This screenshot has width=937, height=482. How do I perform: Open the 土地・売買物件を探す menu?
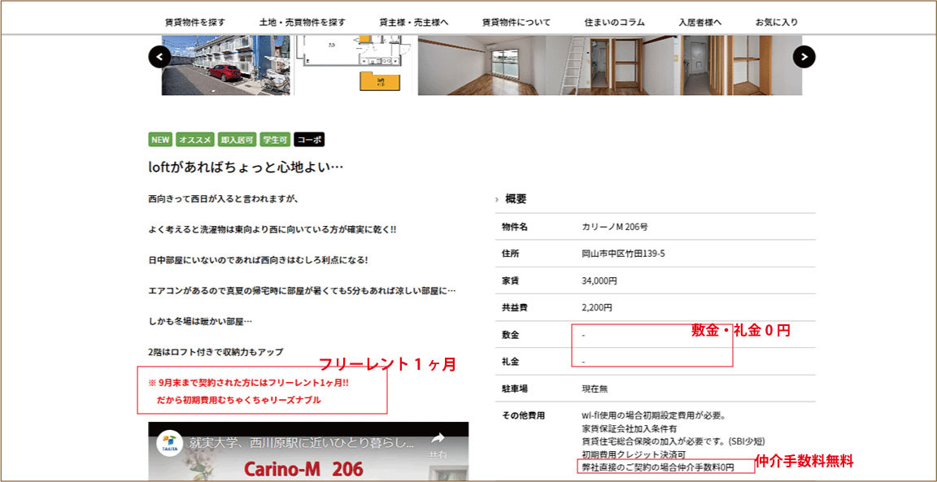click(x=303, y=22)
